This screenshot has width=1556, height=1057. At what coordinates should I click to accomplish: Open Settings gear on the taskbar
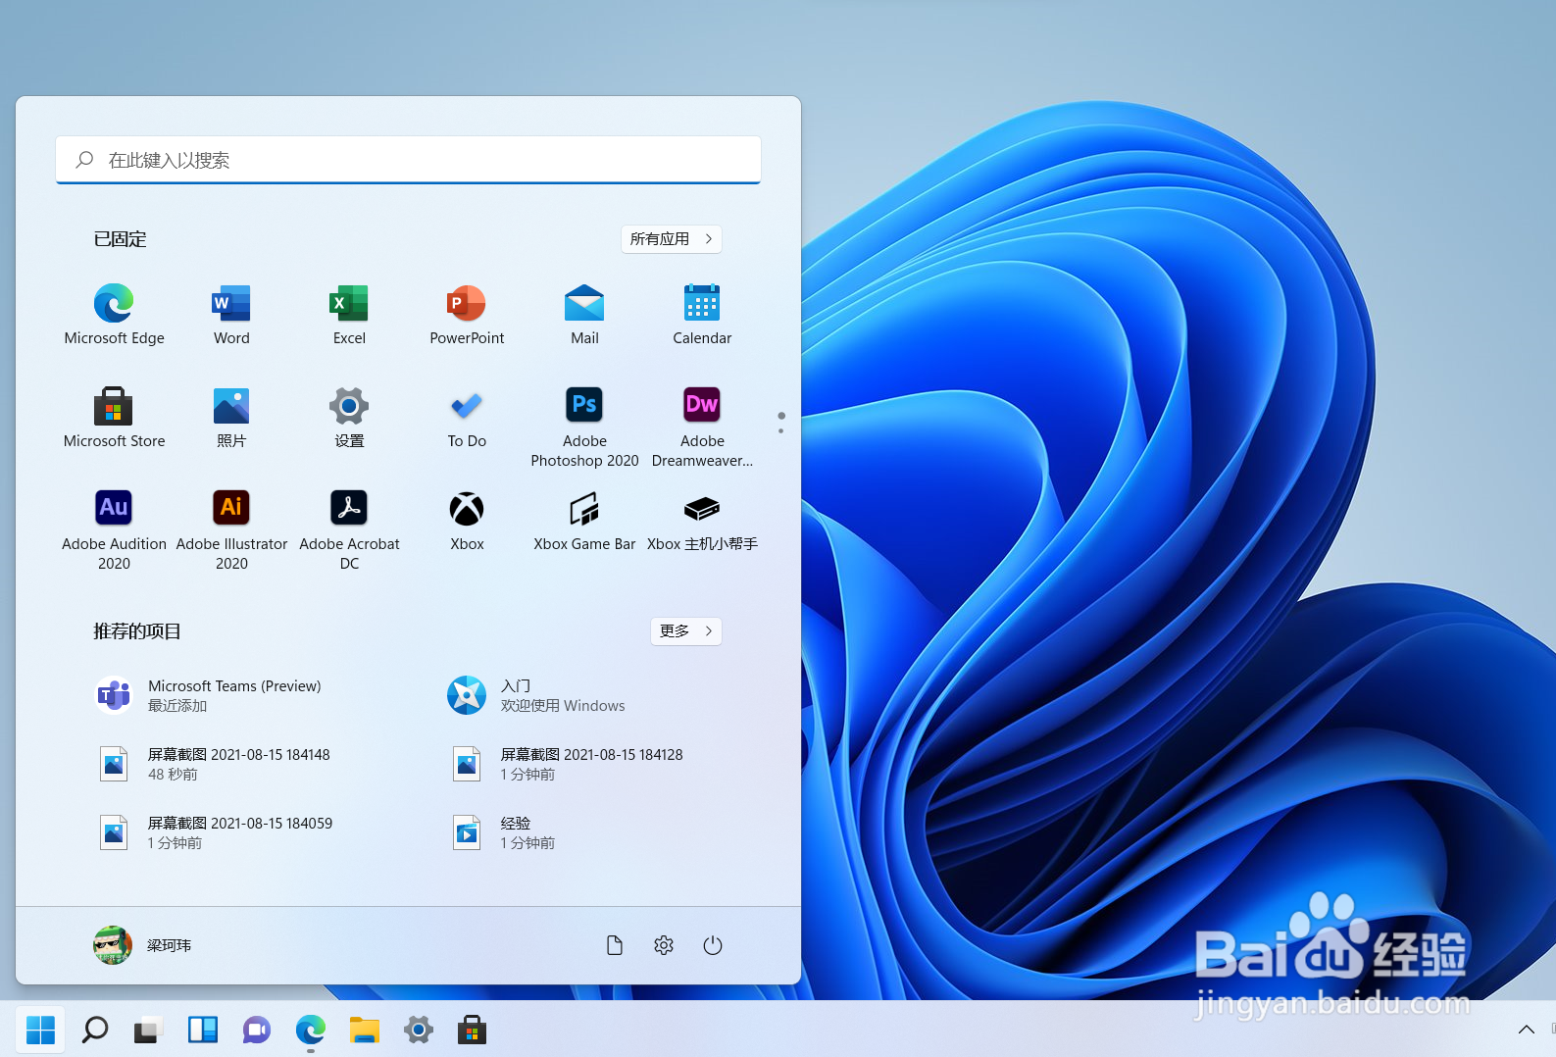pyautogui.click(x=419, y=1030)
